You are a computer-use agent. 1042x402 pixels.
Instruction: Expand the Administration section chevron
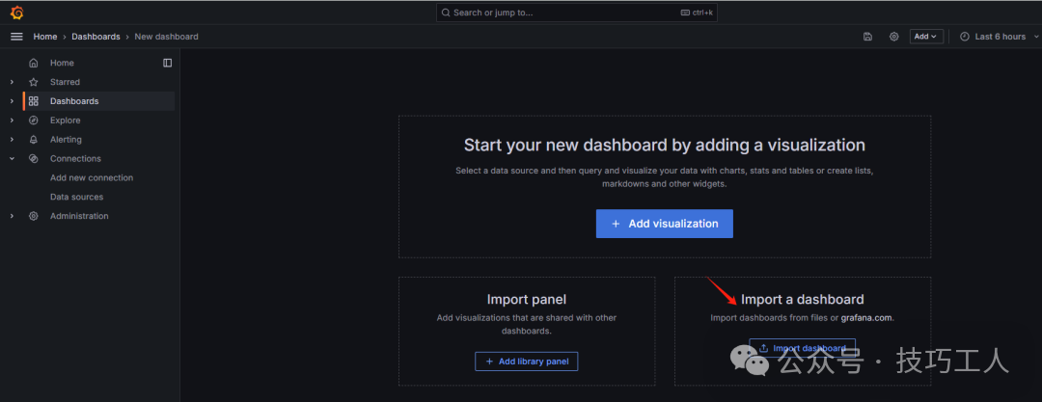coord(12,216)
